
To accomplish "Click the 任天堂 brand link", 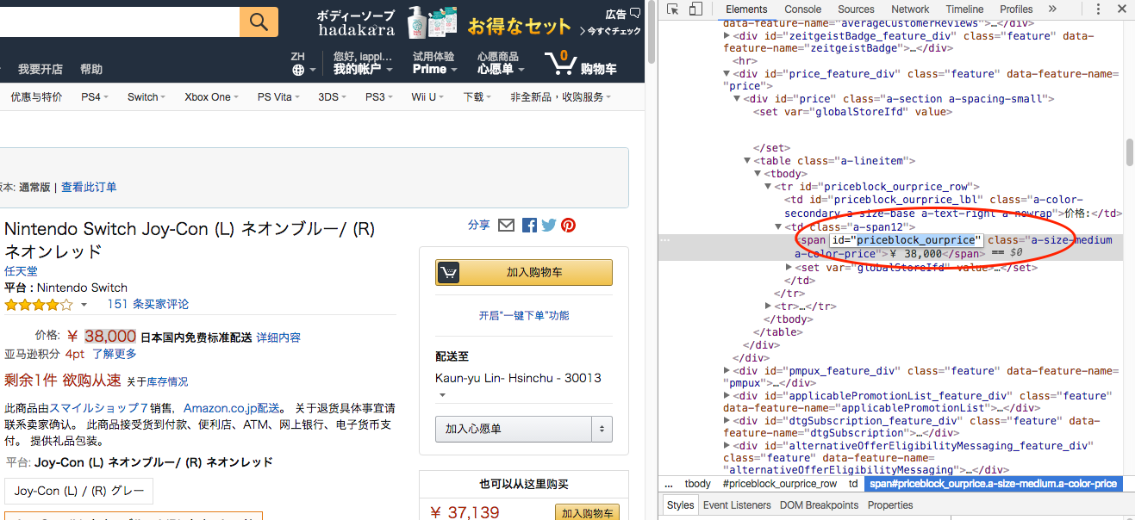I will tap(21, 270).
